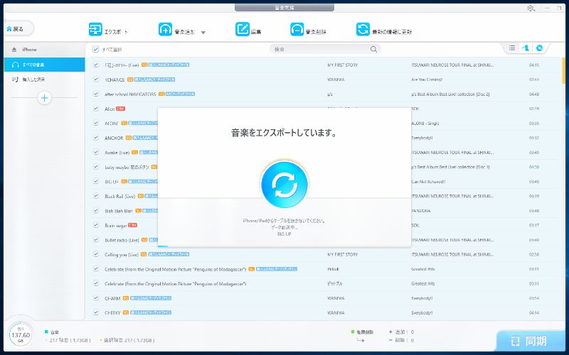The image size is (569, 355).
Task: Click the iPhone device label in sidebar
Action: (x=29, y=50)
